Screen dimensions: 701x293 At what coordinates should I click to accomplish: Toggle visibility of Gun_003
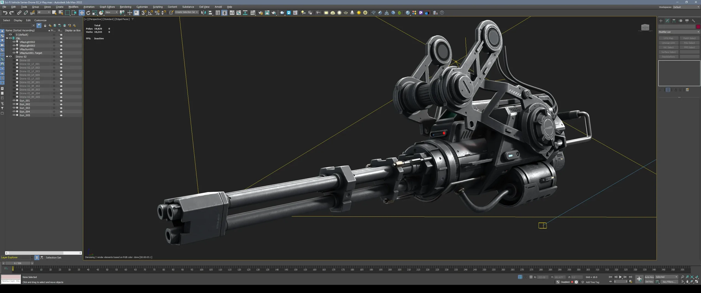pyautogui.click(x=14, y=108)
